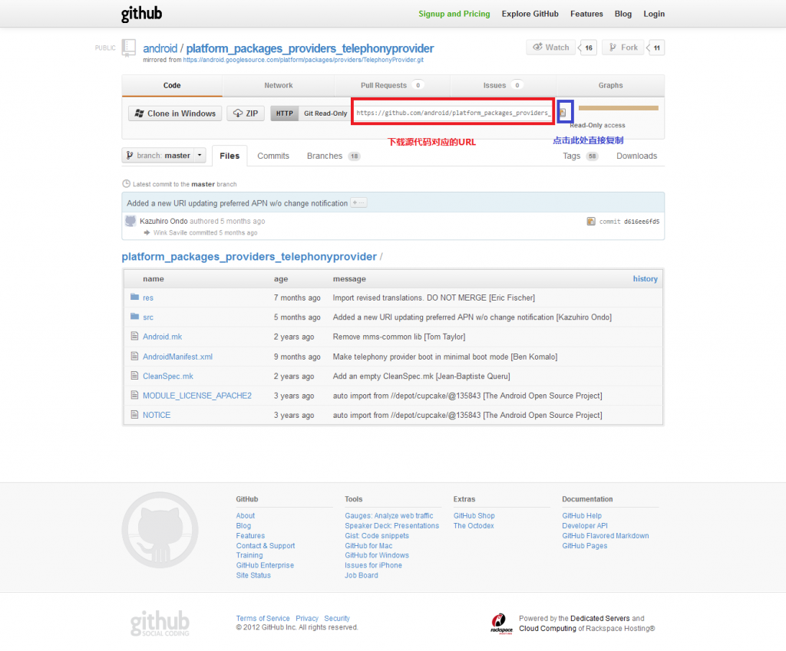This screenshot has width=786, height=651.
Task: Open the watchers count 16
Action: (x=589, y=48)
